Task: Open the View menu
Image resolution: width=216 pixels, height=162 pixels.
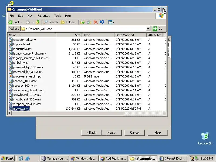Action: [30, 16]
